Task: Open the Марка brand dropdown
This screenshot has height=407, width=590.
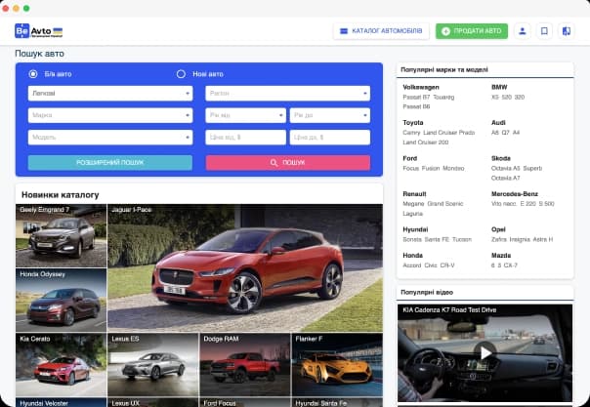Action: [109, 115]
